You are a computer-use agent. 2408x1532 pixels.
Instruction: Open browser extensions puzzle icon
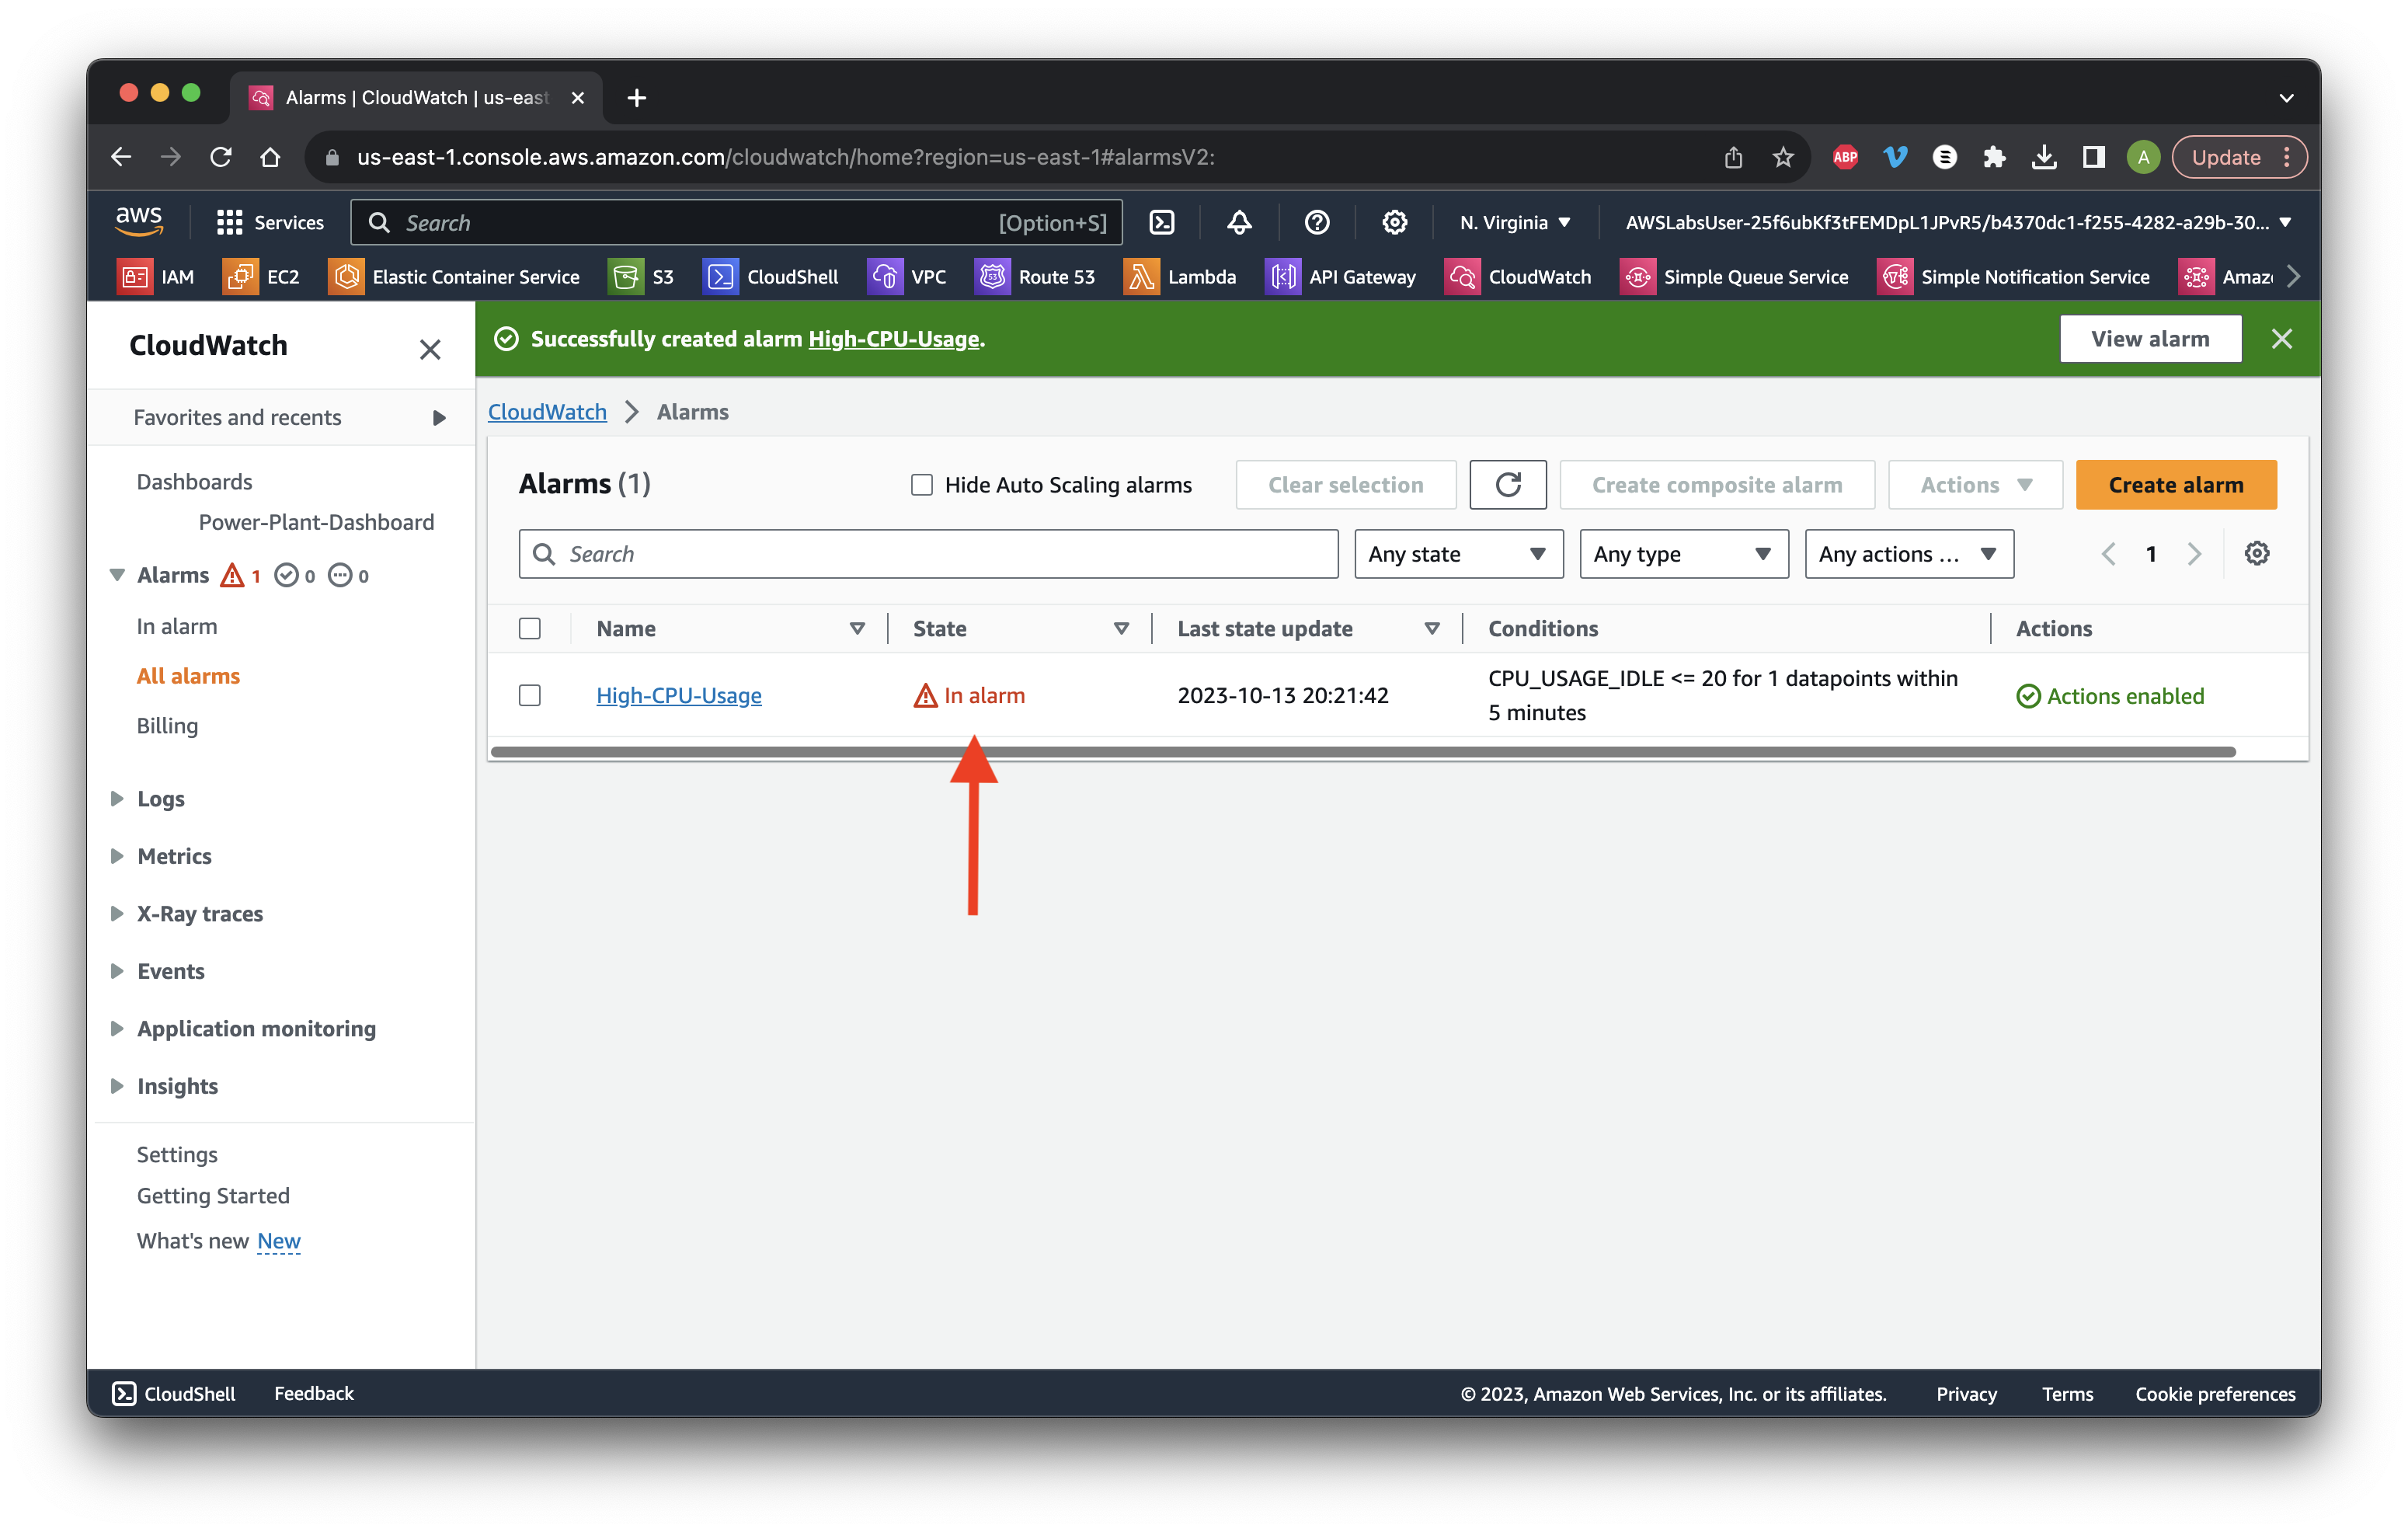1994,157
